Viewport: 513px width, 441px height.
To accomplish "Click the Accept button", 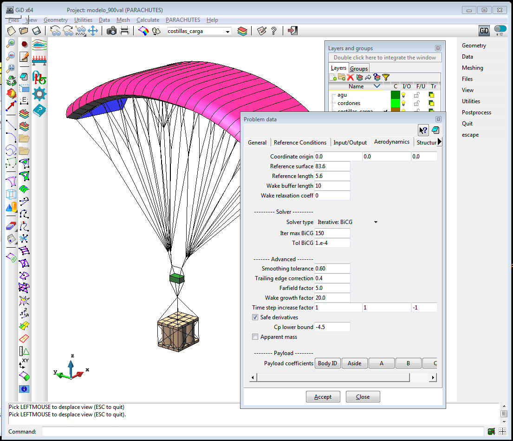I will click(323, 397).
